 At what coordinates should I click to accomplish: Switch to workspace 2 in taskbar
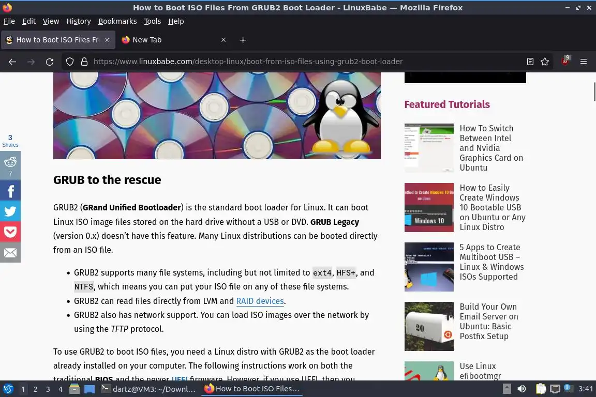tap(35, 389)
